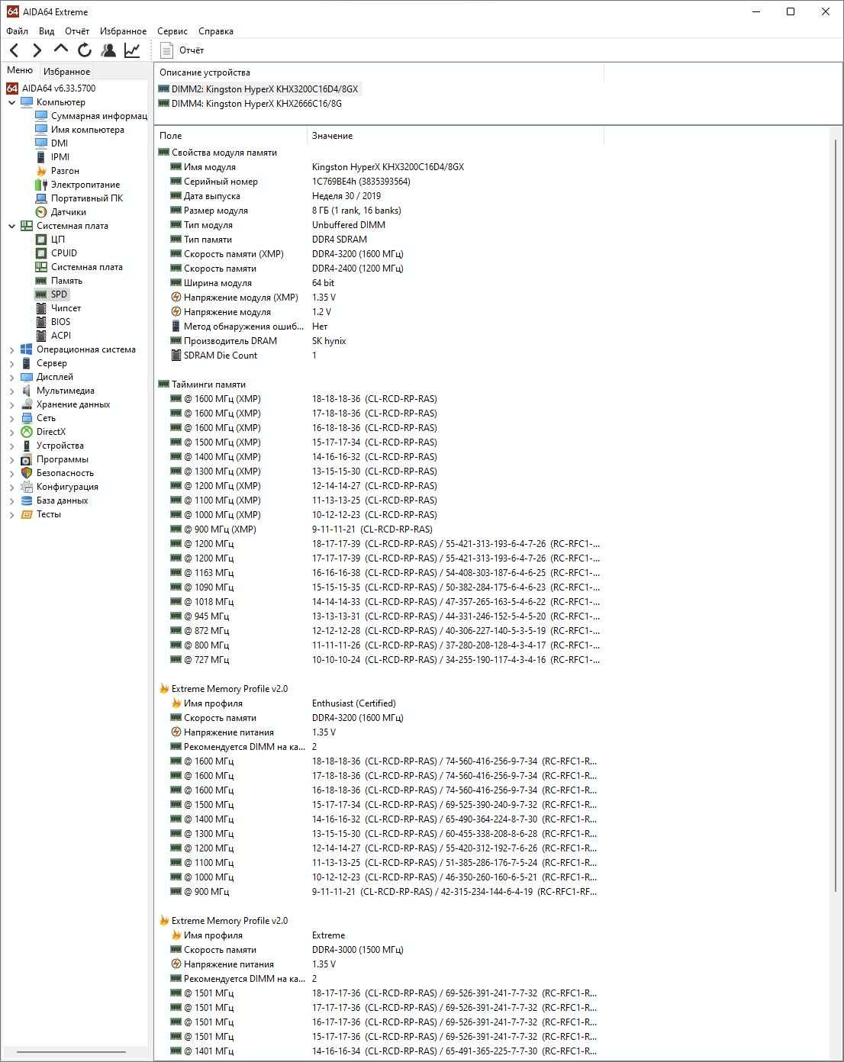Click the IPMI icon in the tree
This screenshot has width=844, height=1062.
pyautogui.click(x=41, y=157)
